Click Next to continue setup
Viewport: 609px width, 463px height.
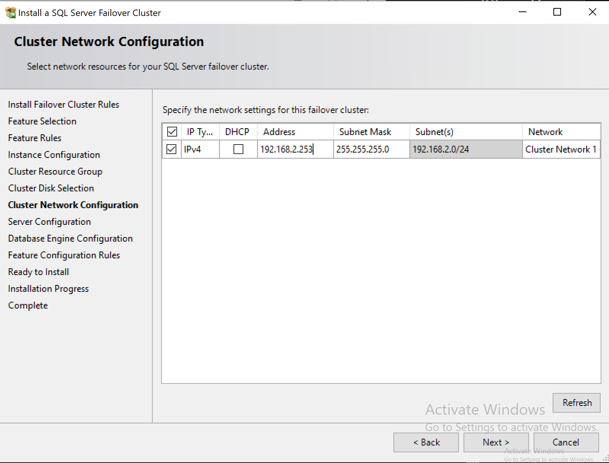(x=496, y=442)
